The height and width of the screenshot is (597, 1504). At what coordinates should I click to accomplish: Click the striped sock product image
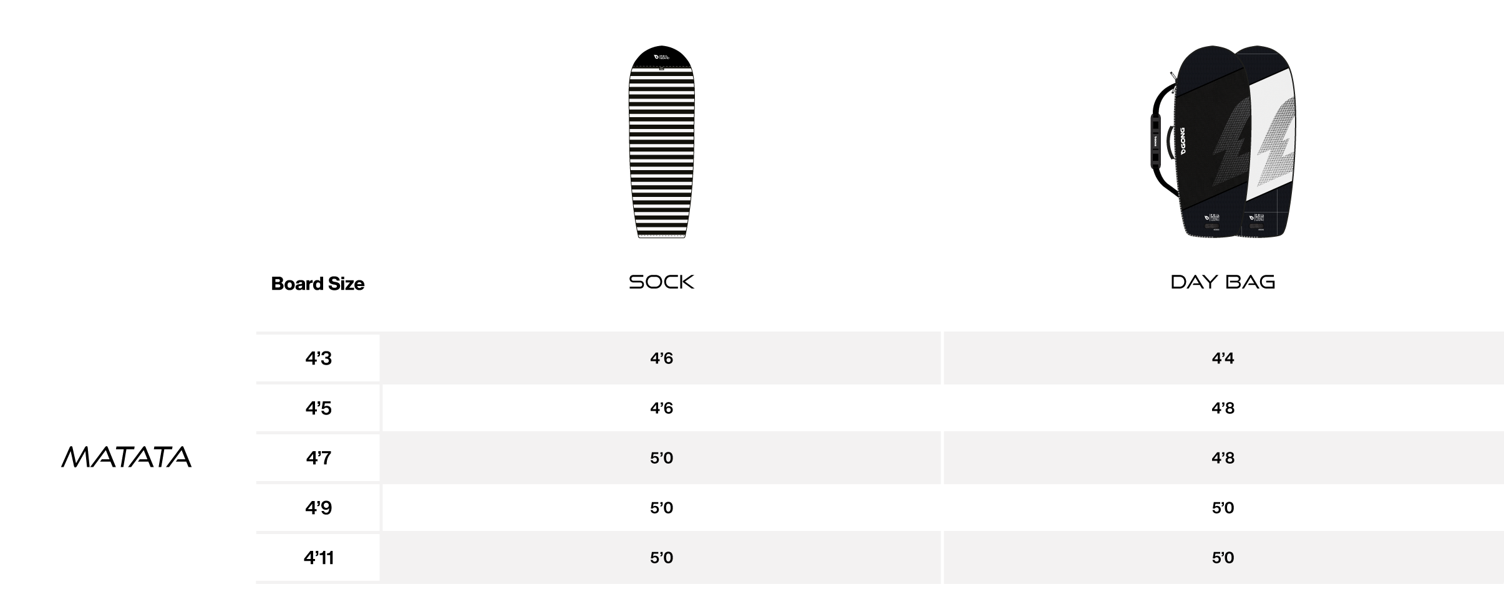pos(661,142)
